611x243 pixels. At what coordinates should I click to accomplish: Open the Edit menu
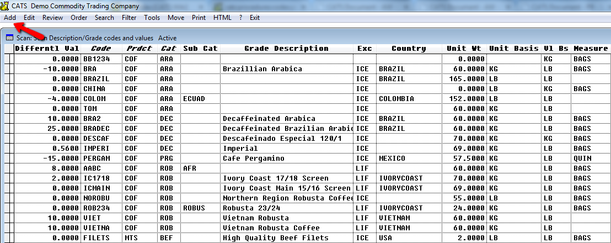tap(29, 18)
